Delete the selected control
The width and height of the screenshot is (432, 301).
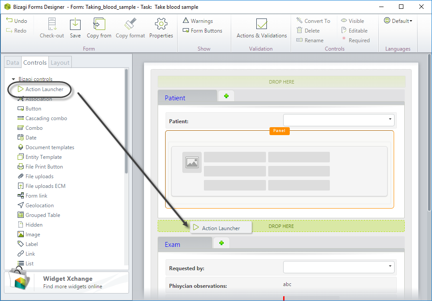click(x=308, y=30)
